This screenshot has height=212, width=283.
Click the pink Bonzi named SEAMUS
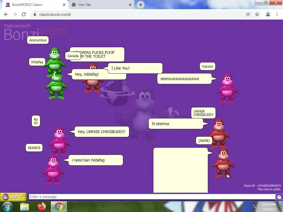pyautogui.click(x=53, y=170)
